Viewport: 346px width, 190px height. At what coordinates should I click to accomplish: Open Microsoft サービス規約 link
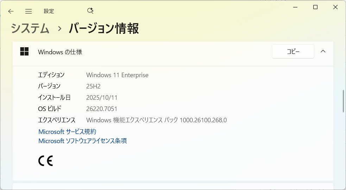[67, 132]
